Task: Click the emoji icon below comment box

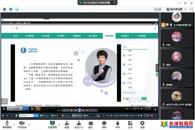Action: click(x=124, y=99)
